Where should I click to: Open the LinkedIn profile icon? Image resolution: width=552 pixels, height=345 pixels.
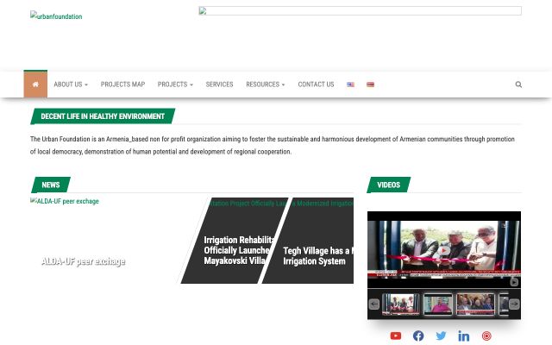coord(464,336)
